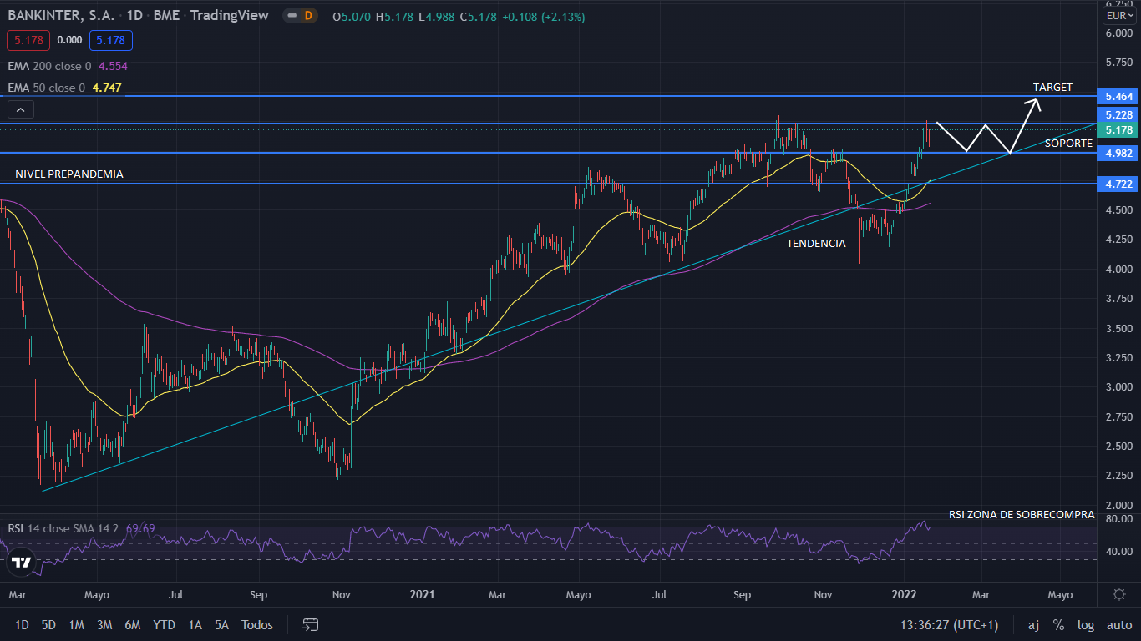Select the 5.464 price level label

tap(1118, 97)
